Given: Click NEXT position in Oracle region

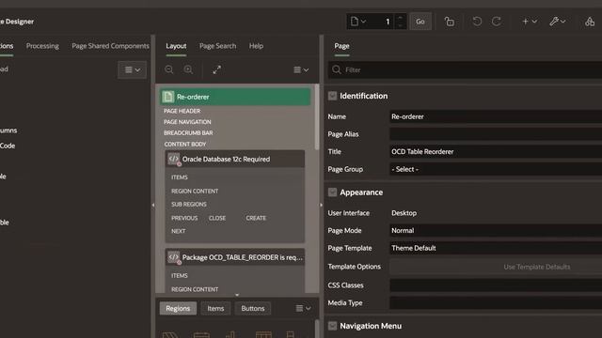Looking at the screenshot, I should pyautogui.click(x=179, y=231).
